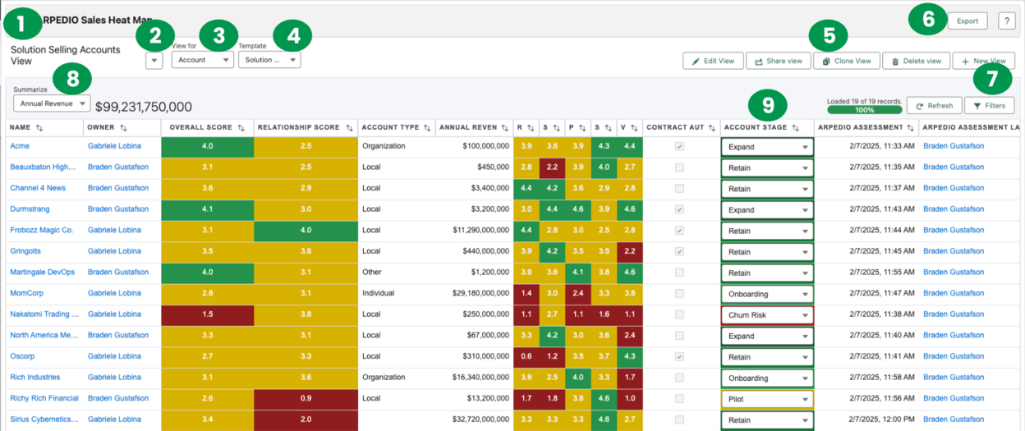The width and height of the screenshot is (1025, 431).
Task: Click the Clone View button
Action: (847, 61)
